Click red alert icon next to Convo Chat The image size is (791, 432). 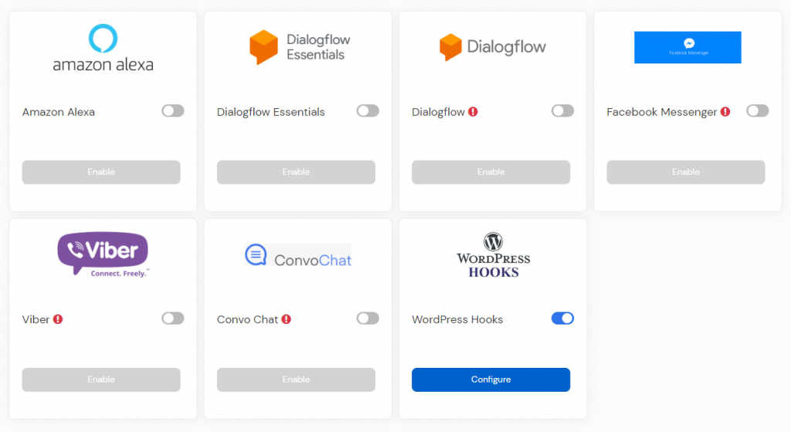pyautogui.click(x=287, y=319)
